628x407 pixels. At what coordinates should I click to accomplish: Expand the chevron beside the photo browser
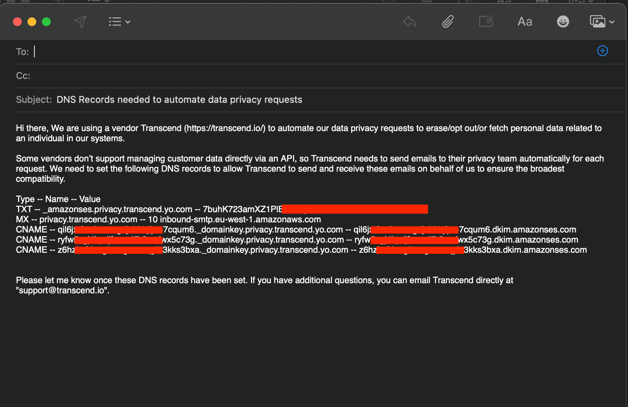point(612,22)
